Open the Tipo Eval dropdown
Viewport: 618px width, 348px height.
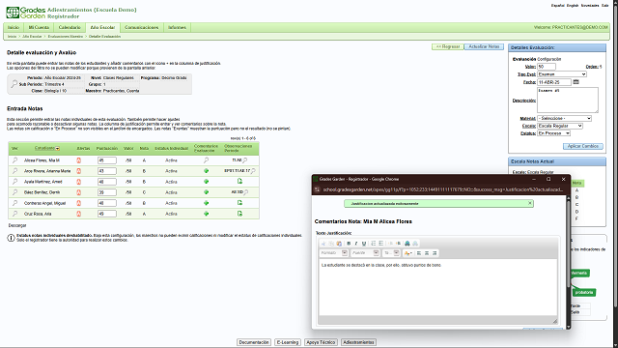click(562, 74)
